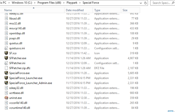This screenshot has width=175, height=112.
Task: Click date 12/22/2016 11:28
Action: (x=78, y=73)
